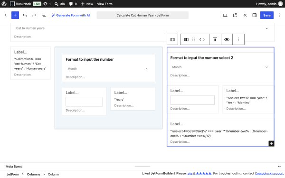Select JetForm in the breadcrumb

(x=13, y=174)
